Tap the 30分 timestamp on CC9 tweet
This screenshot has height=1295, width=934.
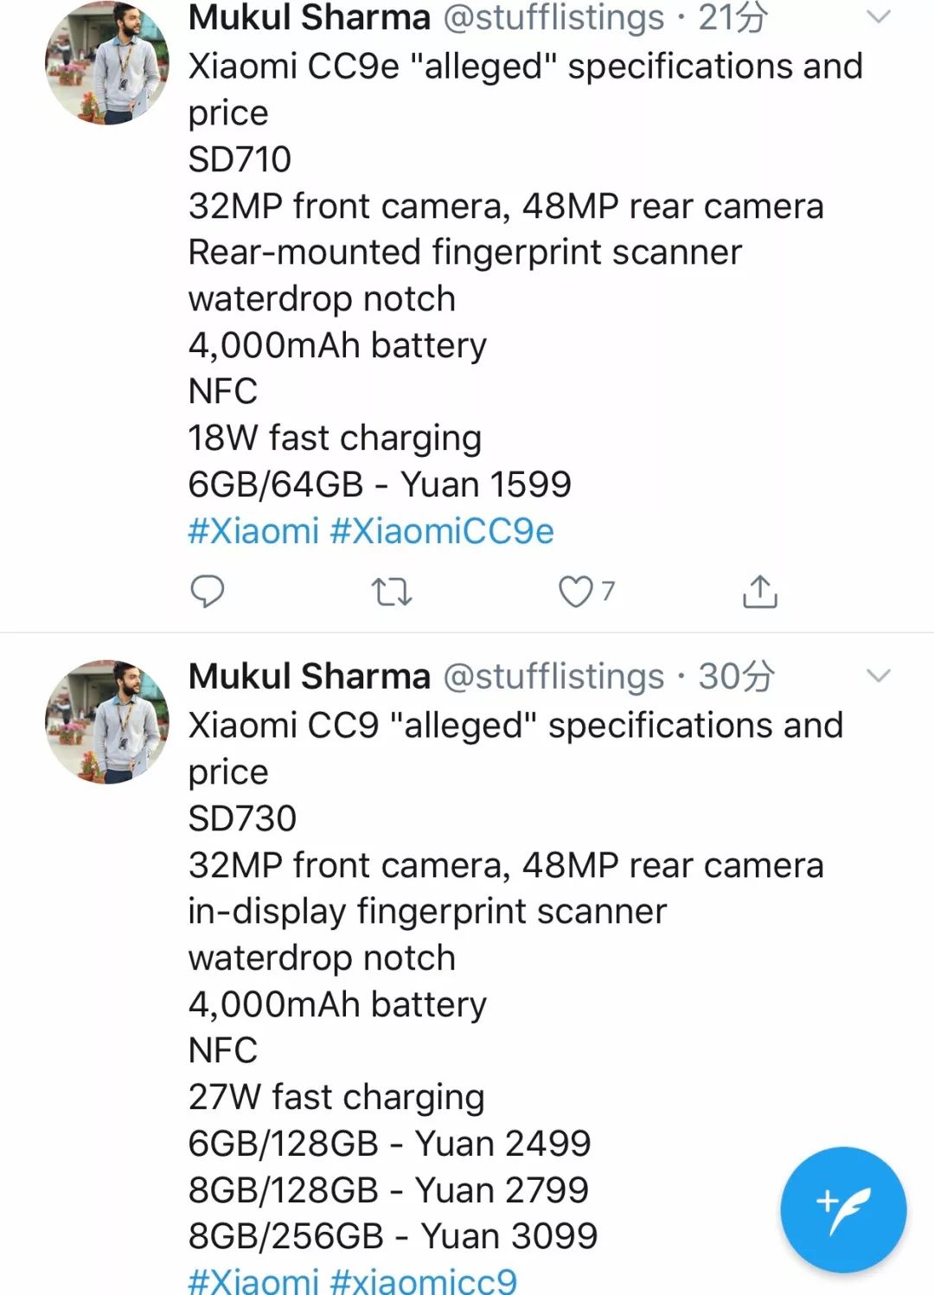click(736, 676)
